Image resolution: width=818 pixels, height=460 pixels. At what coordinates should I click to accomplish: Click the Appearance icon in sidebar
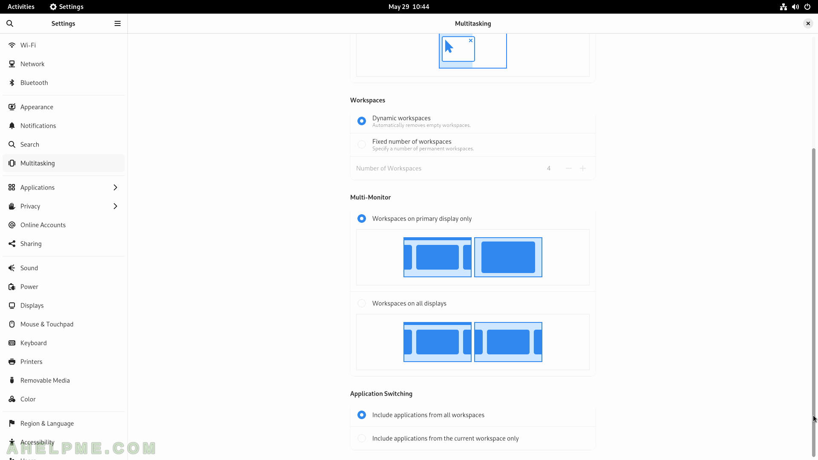tap(12, 107)
